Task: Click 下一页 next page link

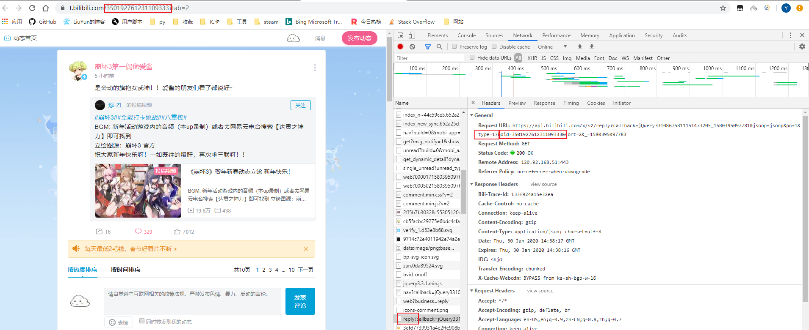Action: [306, 270]
